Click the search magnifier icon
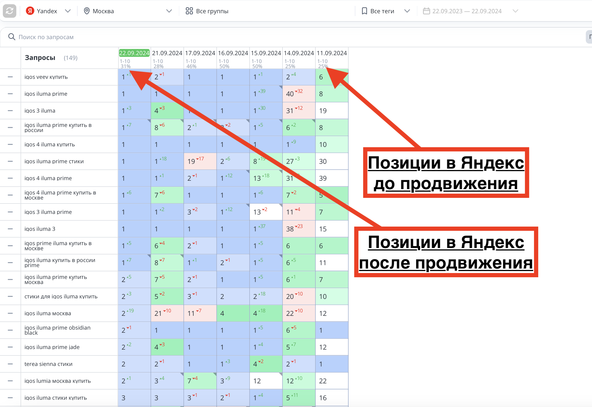This screenshot has width=592, height=407. 12,37
